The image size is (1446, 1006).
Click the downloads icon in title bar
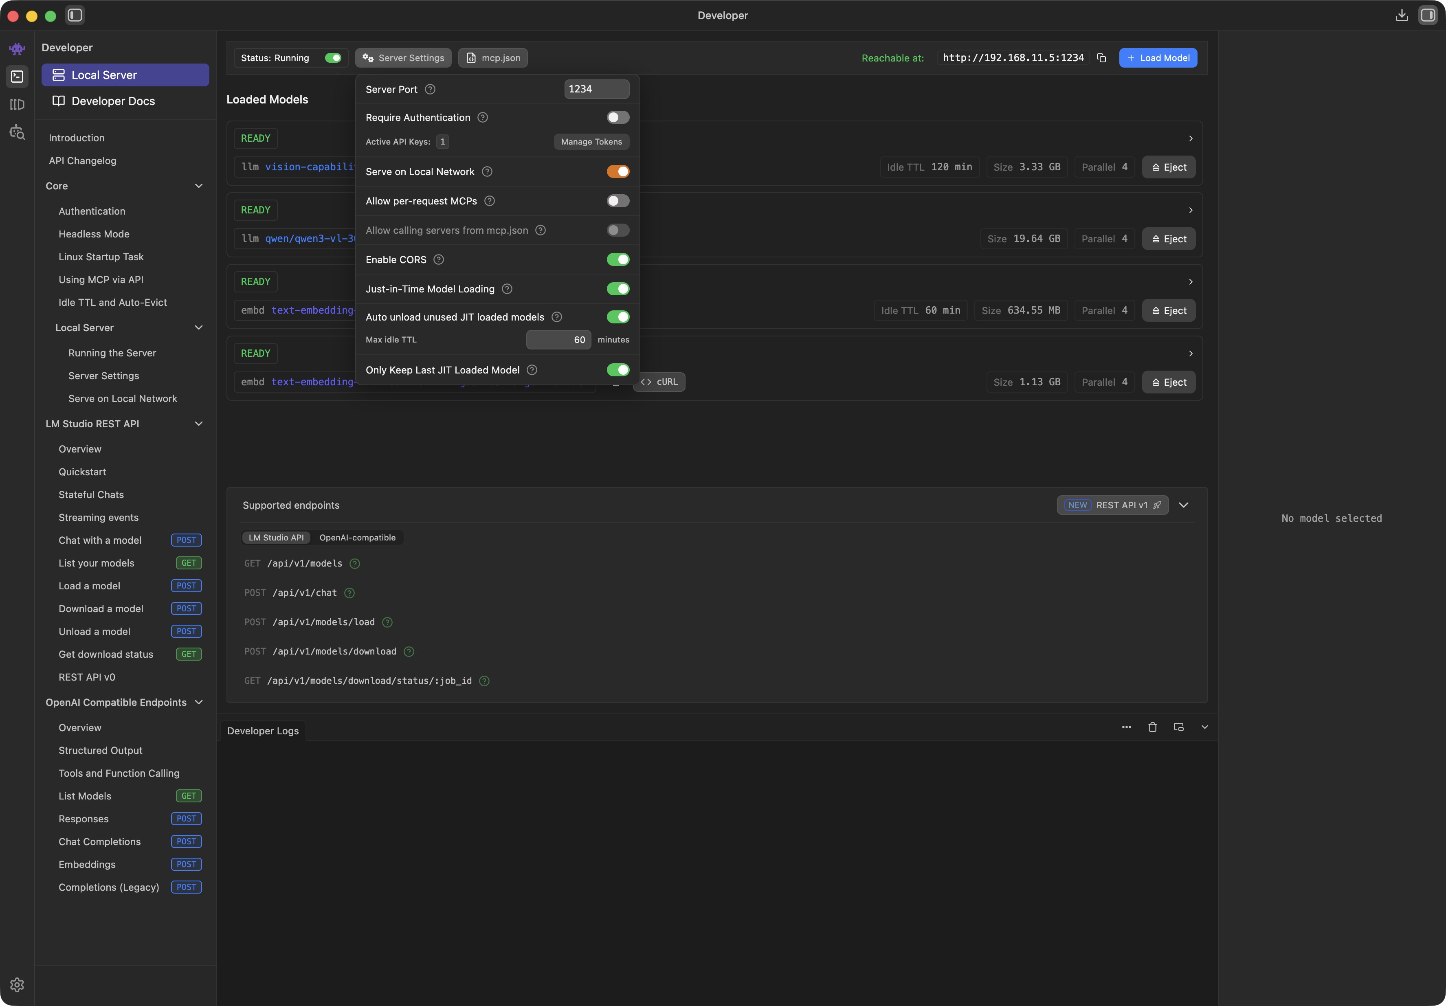pos(1401,15)
